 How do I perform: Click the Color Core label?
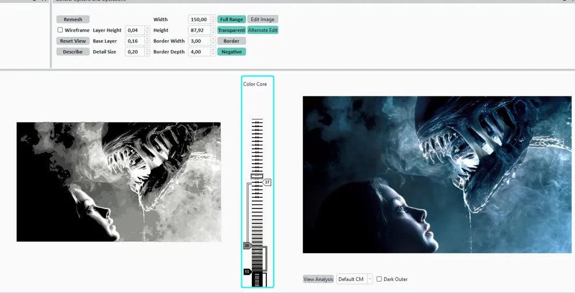pyautogui.click(x=255, y=84)
